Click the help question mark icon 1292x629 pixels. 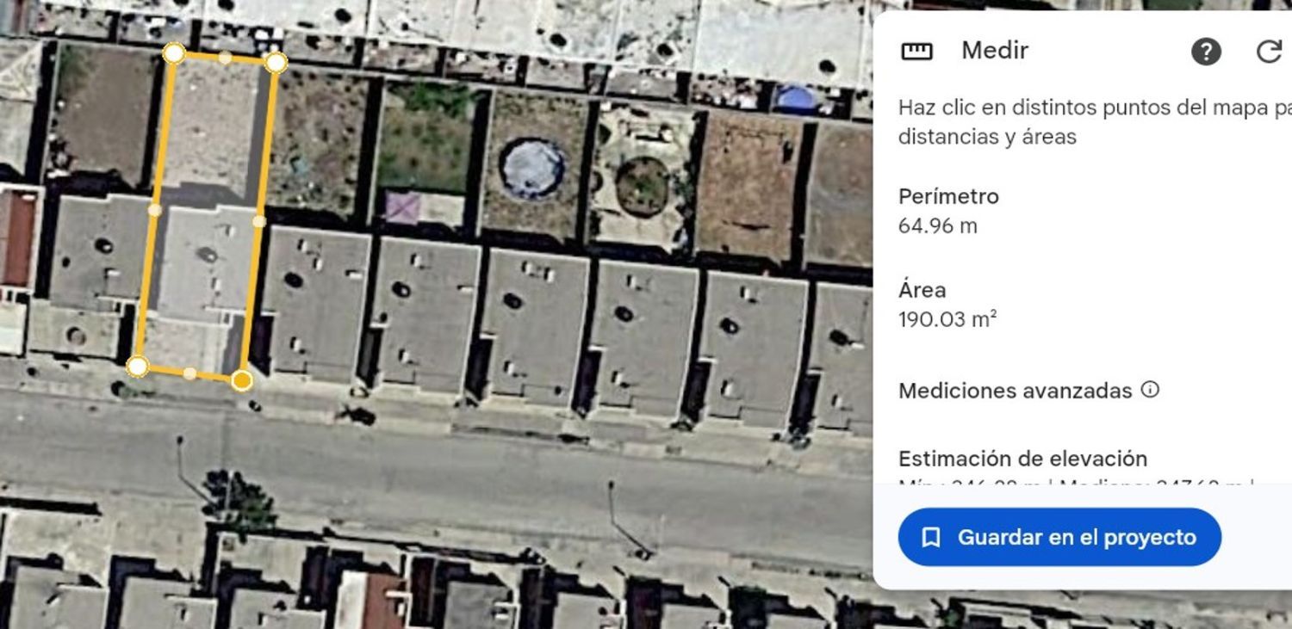1206,52
